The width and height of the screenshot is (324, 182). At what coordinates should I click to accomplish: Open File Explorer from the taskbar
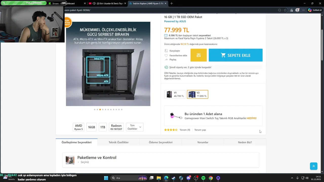tap(159, 178)
